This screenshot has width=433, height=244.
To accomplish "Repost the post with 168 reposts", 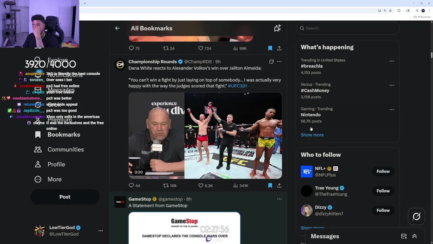I will click(170, 185).
